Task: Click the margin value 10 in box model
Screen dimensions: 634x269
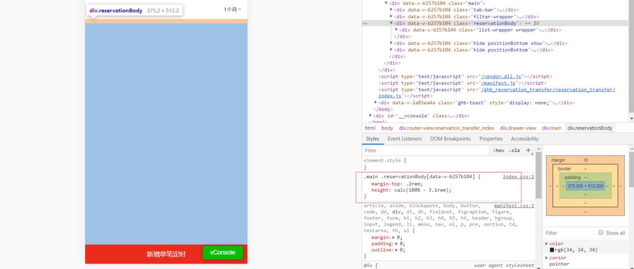Action: [x=585, y=160]
